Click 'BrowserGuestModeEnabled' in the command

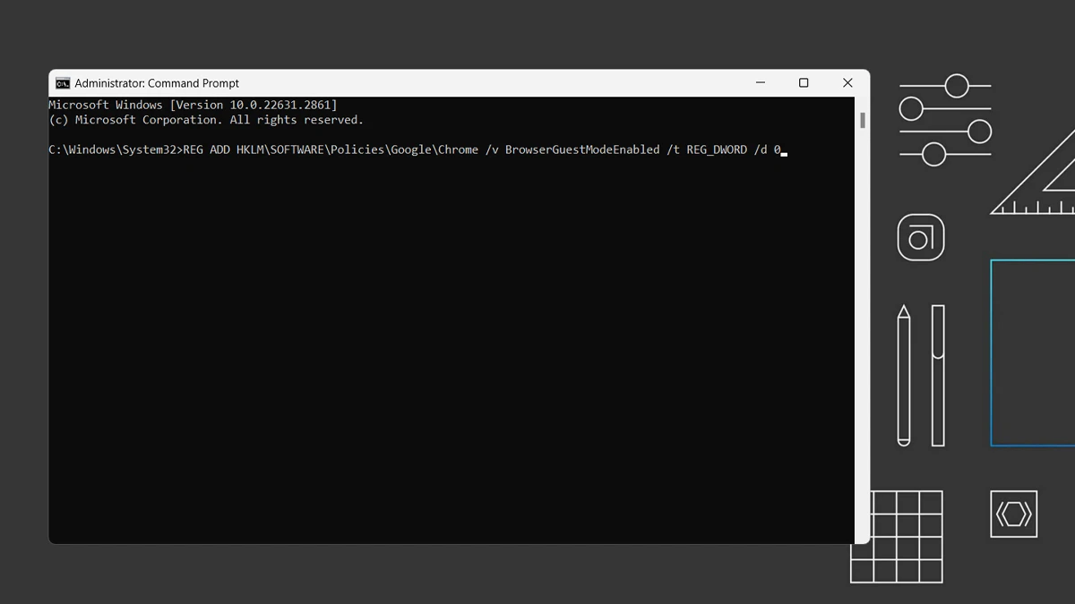(x=582, y=149)
